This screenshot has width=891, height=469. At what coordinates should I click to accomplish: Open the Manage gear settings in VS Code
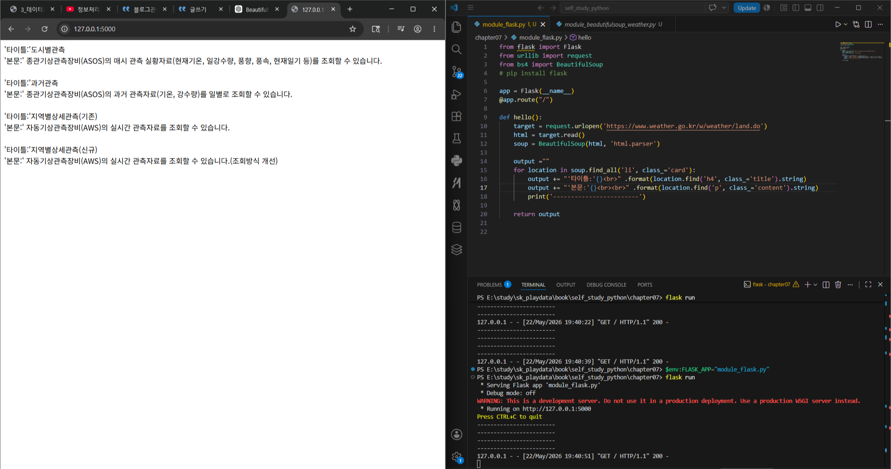(457, 457)
